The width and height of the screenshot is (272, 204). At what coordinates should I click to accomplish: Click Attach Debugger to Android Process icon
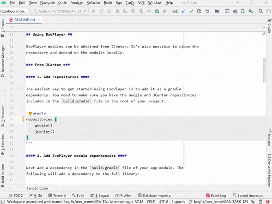pyautogui.click(x=157, y=11)
